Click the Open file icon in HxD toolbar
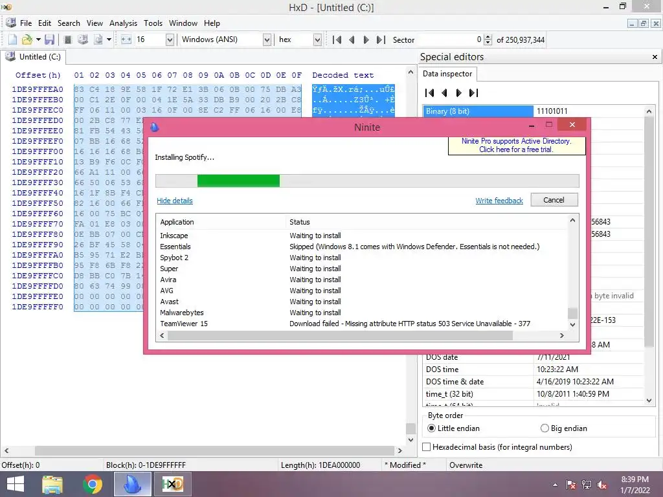The height and width of the screenshot is (497, 663). click(27, 39)
